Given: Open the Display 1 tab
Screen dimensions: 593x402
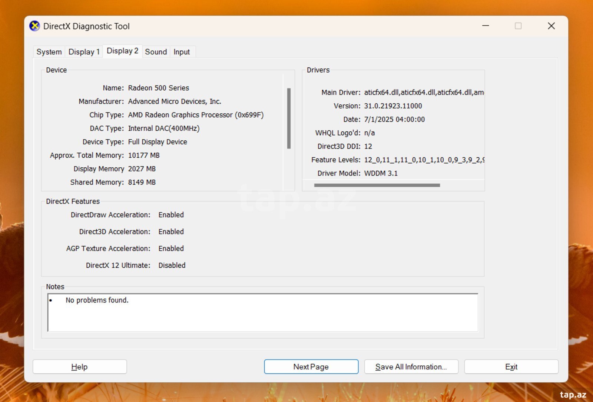Looking at the screenshot, I should 84,52.
